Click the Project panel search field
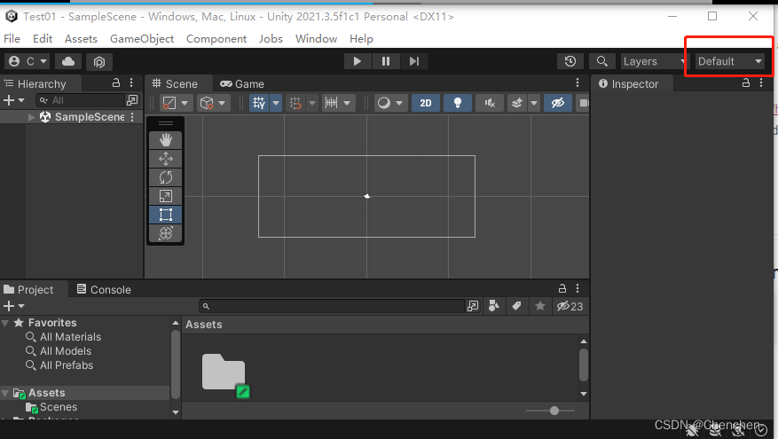The height and width of the screenshot is (439, 778). click(333, 306)
